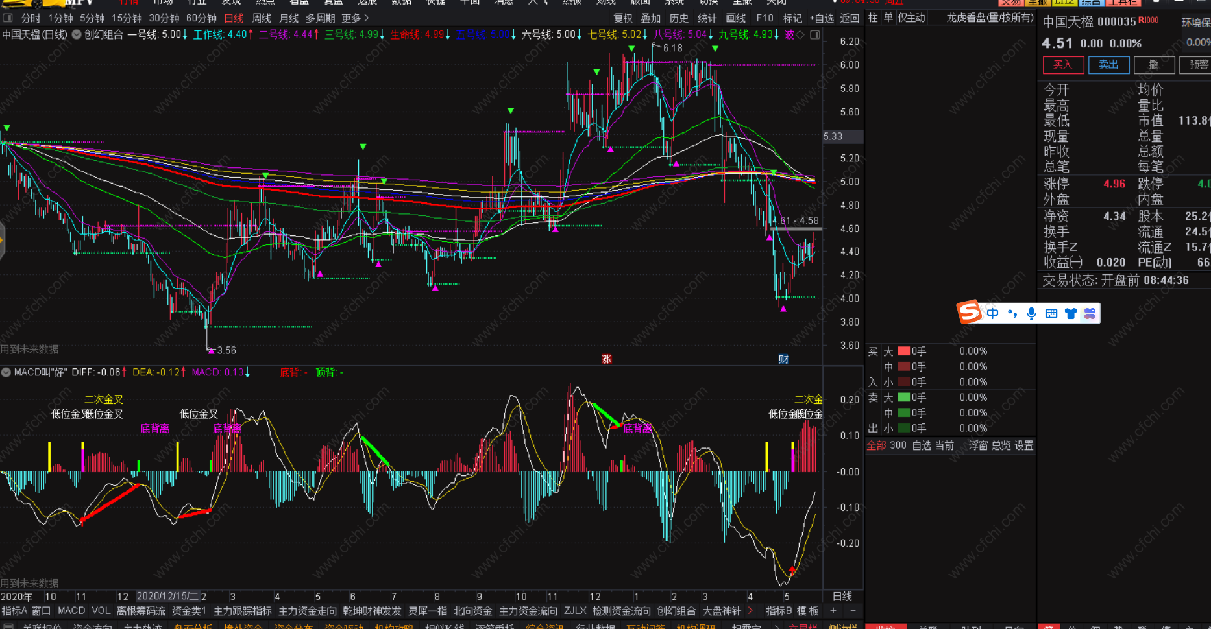The image size is (1211, 629).
Task: Open the Sogou toolbox grid icon
Action: 1090,314
